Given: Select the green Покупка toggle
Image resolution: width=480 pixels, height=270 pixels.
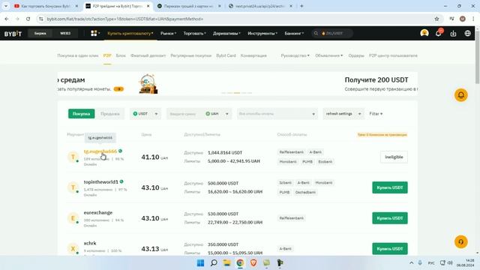Looking at the screenshot, I should 82,114.
